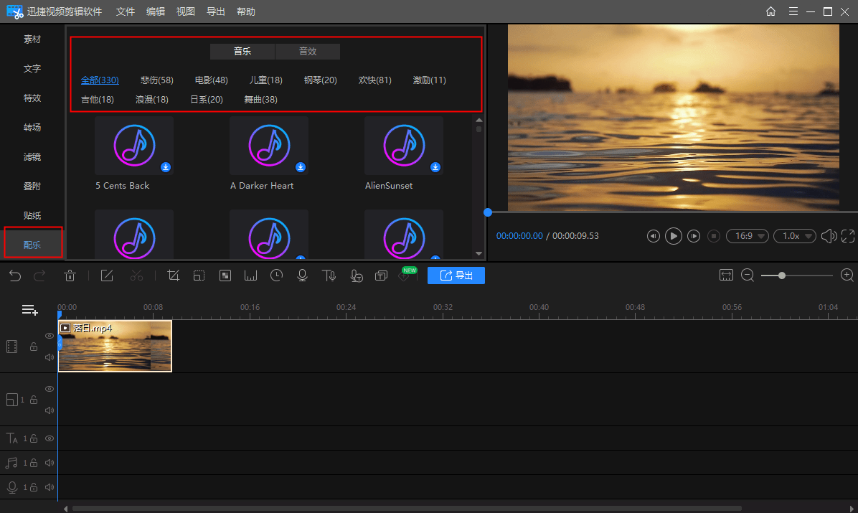Undo the last edit
858x513 pixels.
[15, 276]
